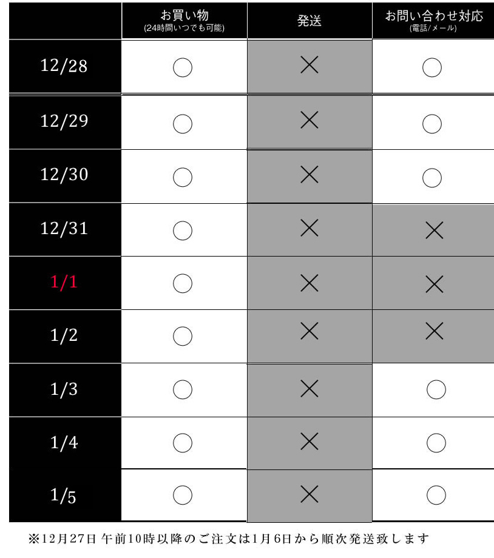Click the inquiry circle mark for 12/30

pyautogui.click(x=431, y=177)
